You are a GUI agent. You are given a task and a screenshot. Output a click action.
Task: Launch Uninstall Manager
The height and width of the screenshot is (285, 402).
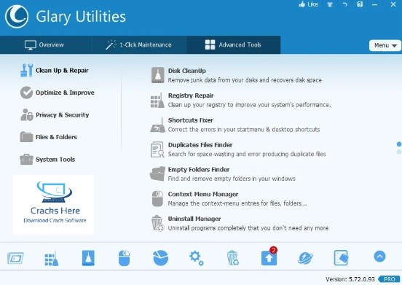click(240, 223)
